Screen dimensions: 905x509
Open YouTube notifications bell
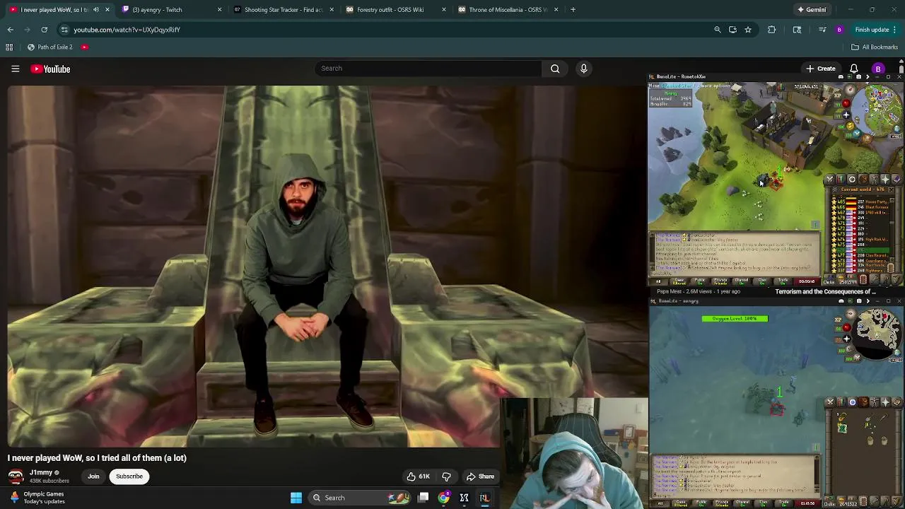853,69
